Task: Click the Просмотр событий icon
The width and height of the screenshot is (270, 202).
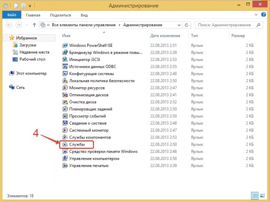Action: tap(65, 116)
